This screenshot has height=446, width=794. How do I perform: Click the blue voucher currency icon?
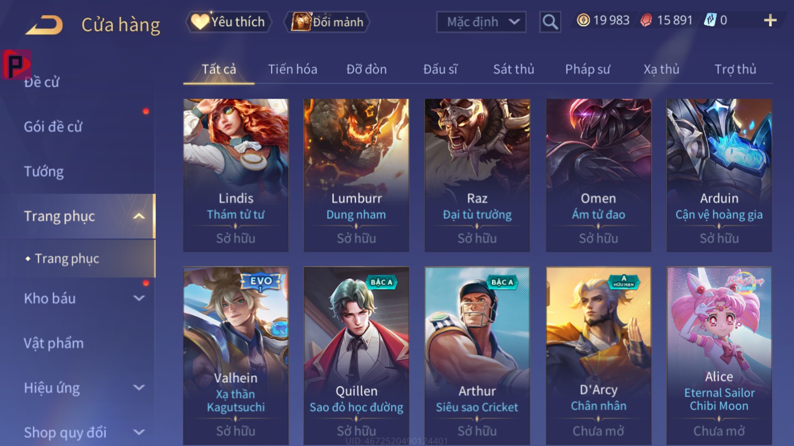coord(710,20)
